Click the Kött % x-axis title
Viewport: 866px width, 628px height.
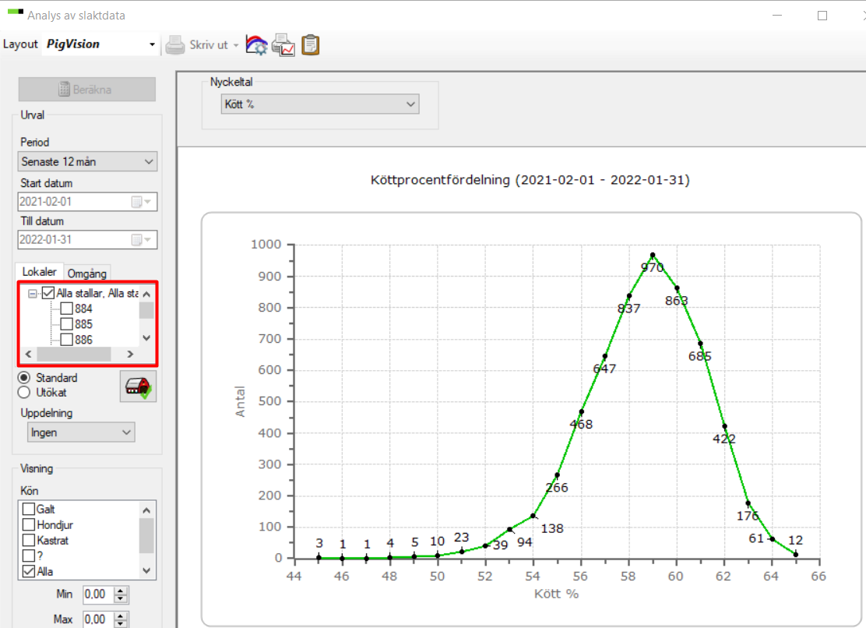point(556,594)
